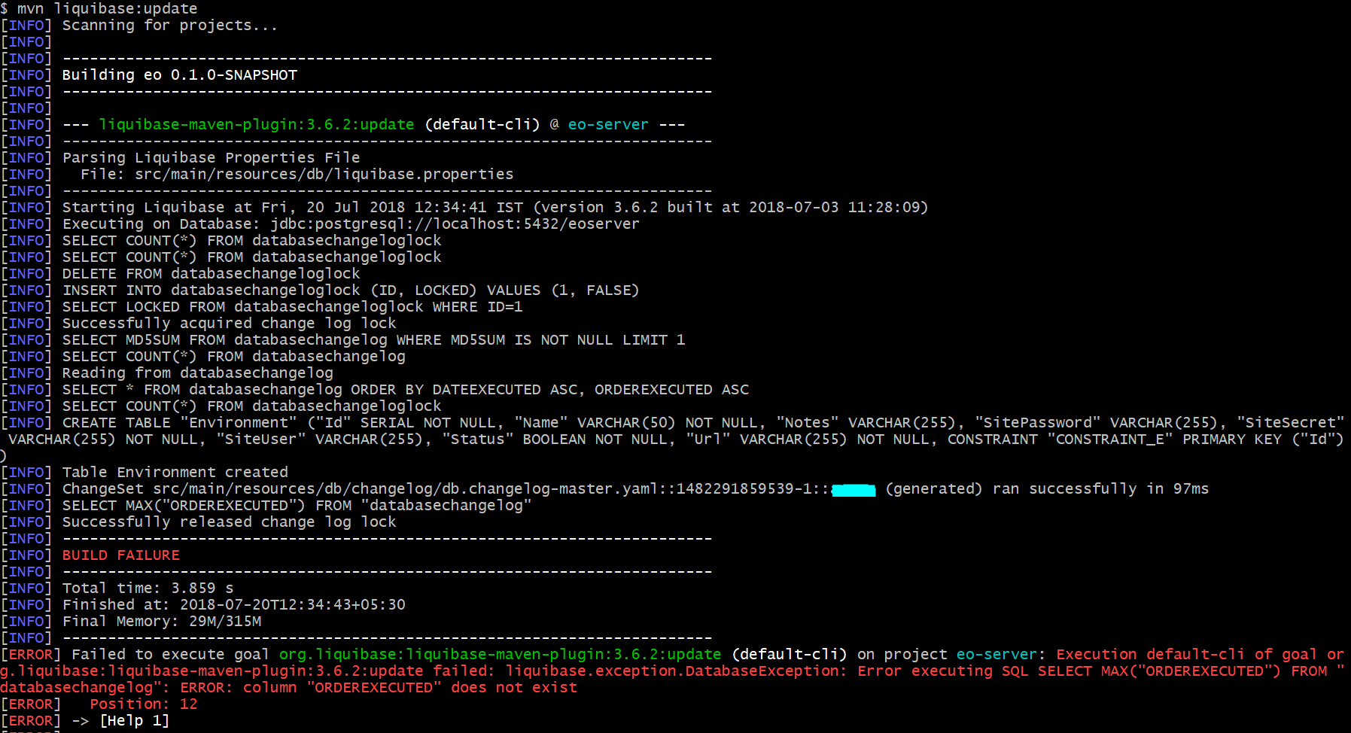Click 'Successfully released change log lock' message
Screen dimensions: 1351x733
click(230, 522)
